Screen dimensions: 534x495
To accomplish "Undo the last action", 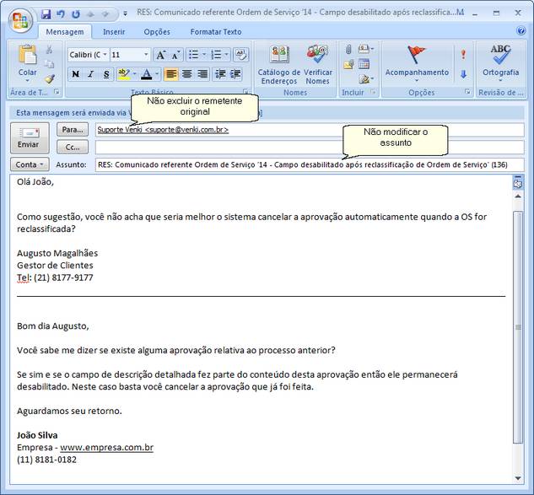I will click(61, 13).
